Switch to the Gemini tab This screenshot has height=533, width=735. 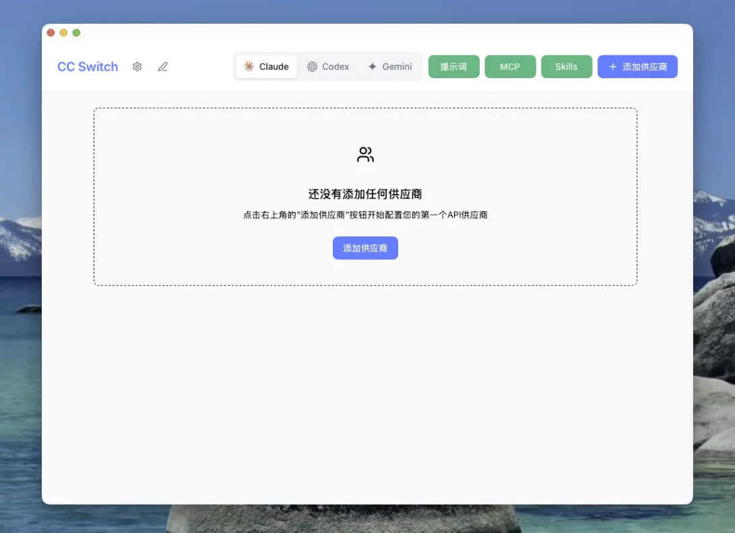[x=389, y=66]
